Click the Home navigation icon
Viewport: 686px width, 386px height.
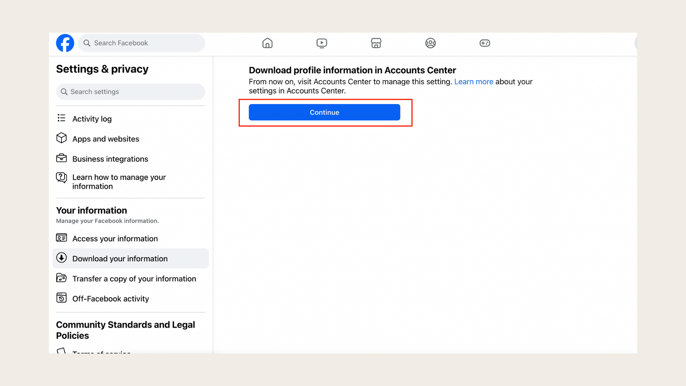tap(267, 43)
